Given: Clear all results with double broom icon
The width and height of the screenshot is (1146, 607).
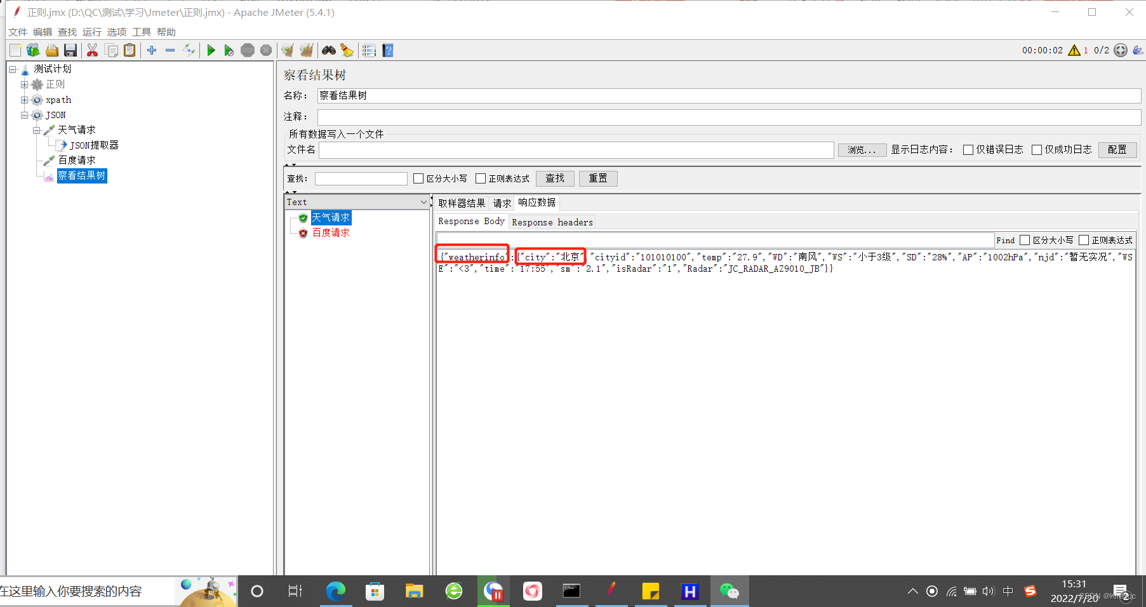Looking at the screenshot, I should (307, 50).
